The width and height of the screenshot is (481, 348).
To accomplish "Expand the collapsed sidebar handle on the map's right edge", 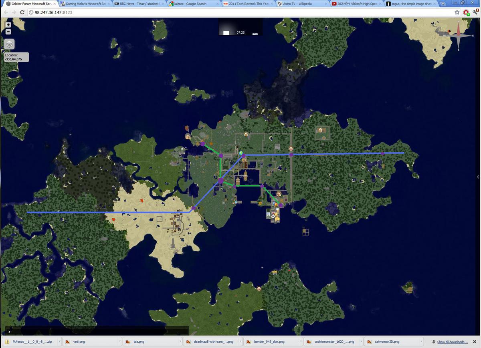I will click(x=478, y=177).
